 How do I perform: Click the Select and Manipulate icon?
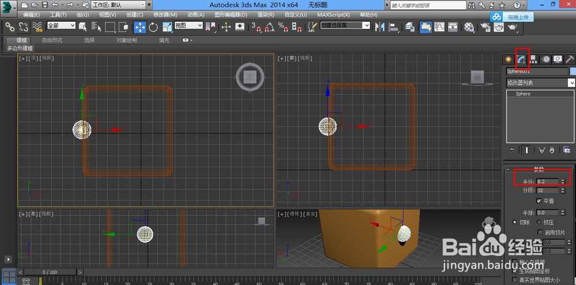pyautogui.click(x=226, y=27)
